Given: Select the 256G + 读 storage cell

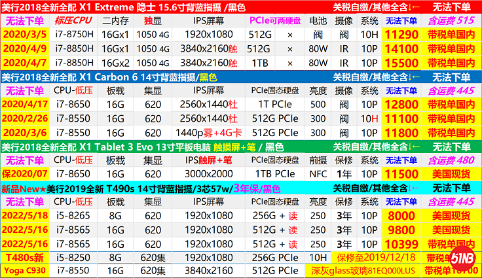Looking at the screenshot, I should point(275,215).
